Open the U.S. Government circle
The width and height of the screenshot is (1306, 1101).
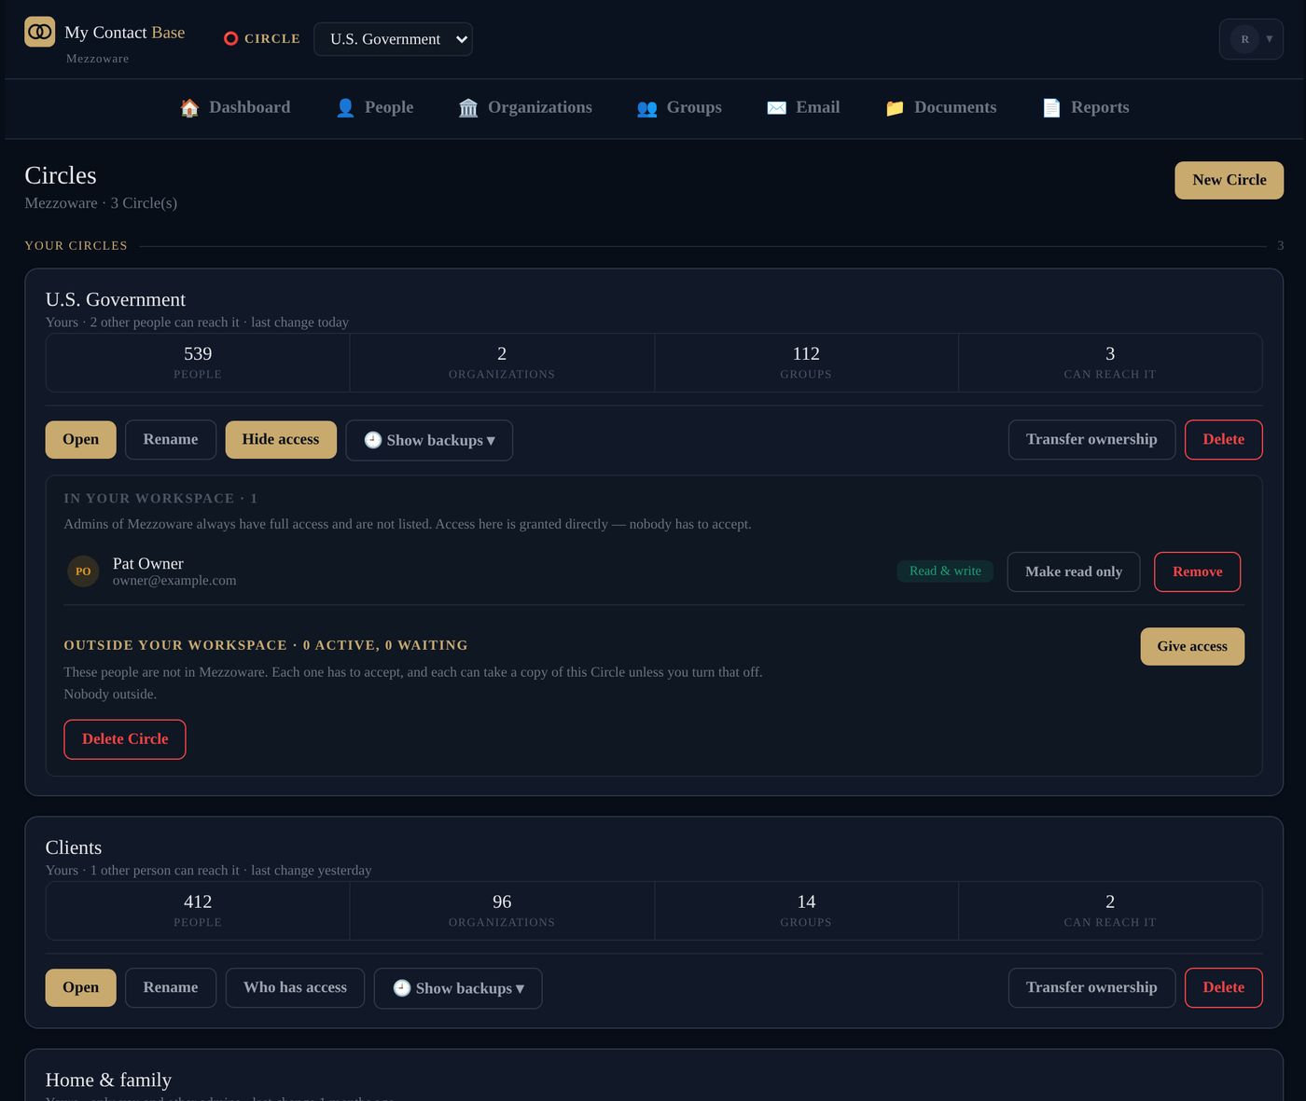[x=81, y=439]
